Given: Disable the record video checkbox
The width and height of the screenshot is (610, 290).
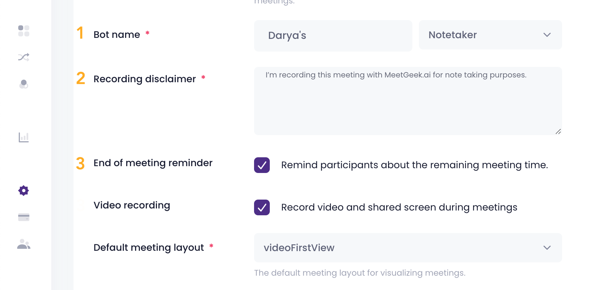Looking at the screenshot, I should [x=262, y=207].
